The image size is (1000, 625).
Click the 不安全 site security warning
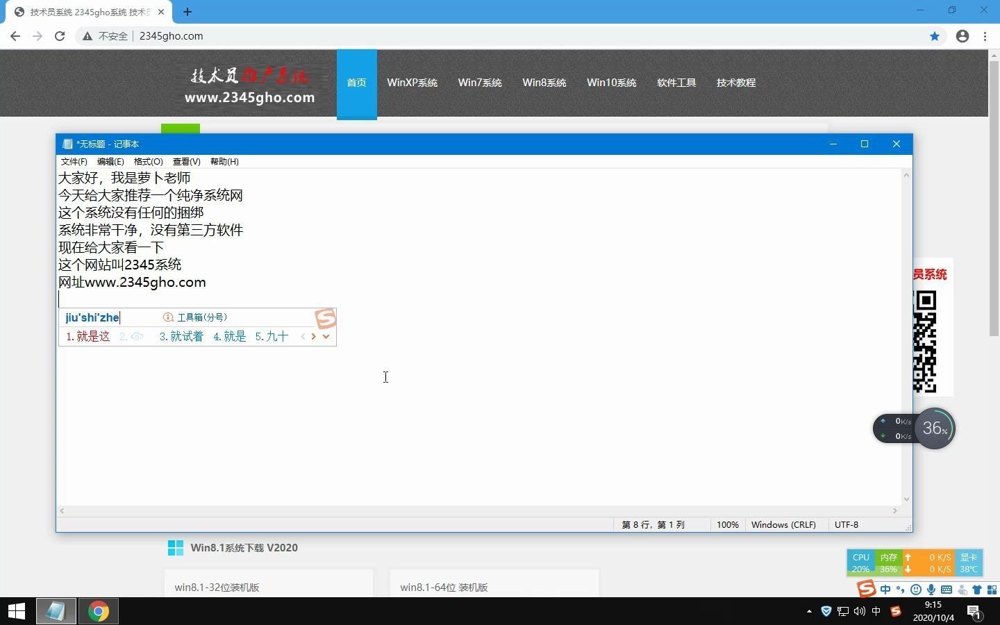[x=106, y=36]
